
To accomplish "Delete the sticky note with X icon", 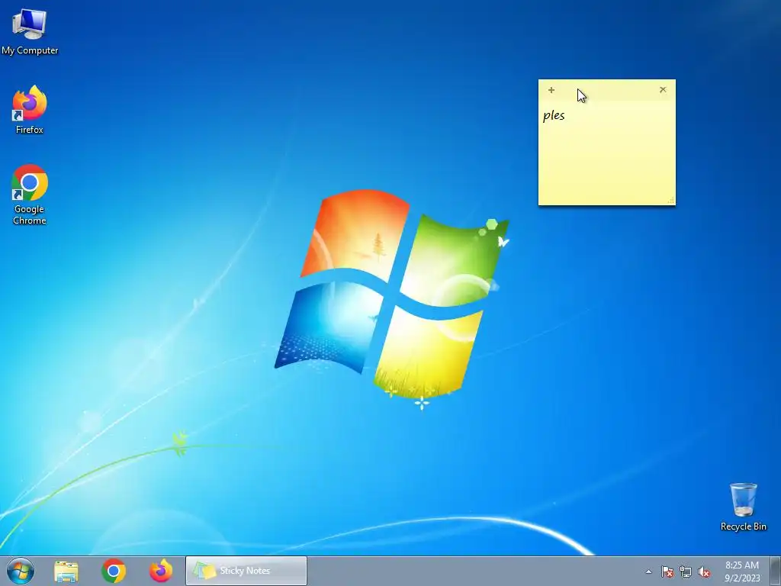I will pyautogui.click(x=663, y=90).
